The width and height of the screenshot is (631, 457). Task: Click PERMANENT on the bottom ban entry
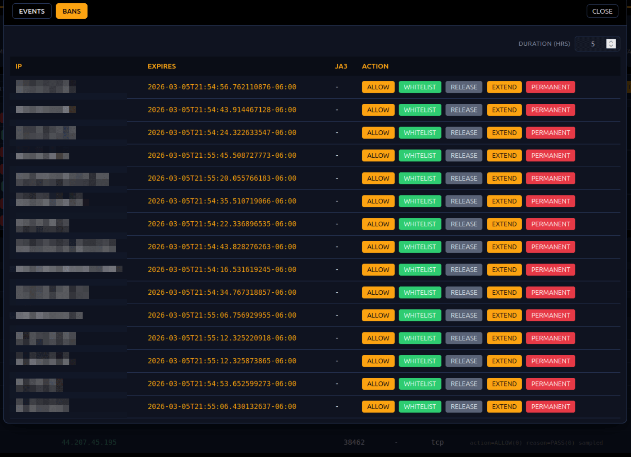(x=550, y=406)
